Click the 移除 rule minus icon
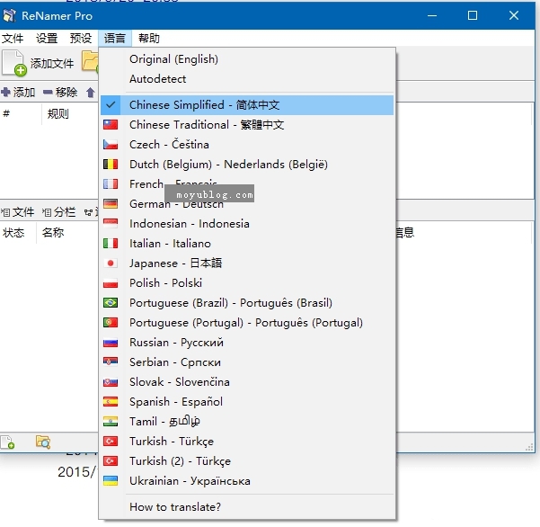This screenshot has width=540, height=527. click(x=48, y=93)
